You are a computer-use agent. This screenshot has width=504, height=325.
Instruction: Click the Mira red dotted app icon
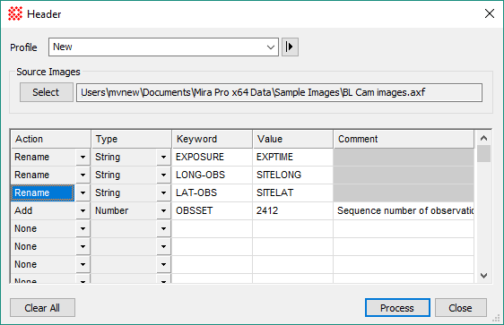(15, 13)
